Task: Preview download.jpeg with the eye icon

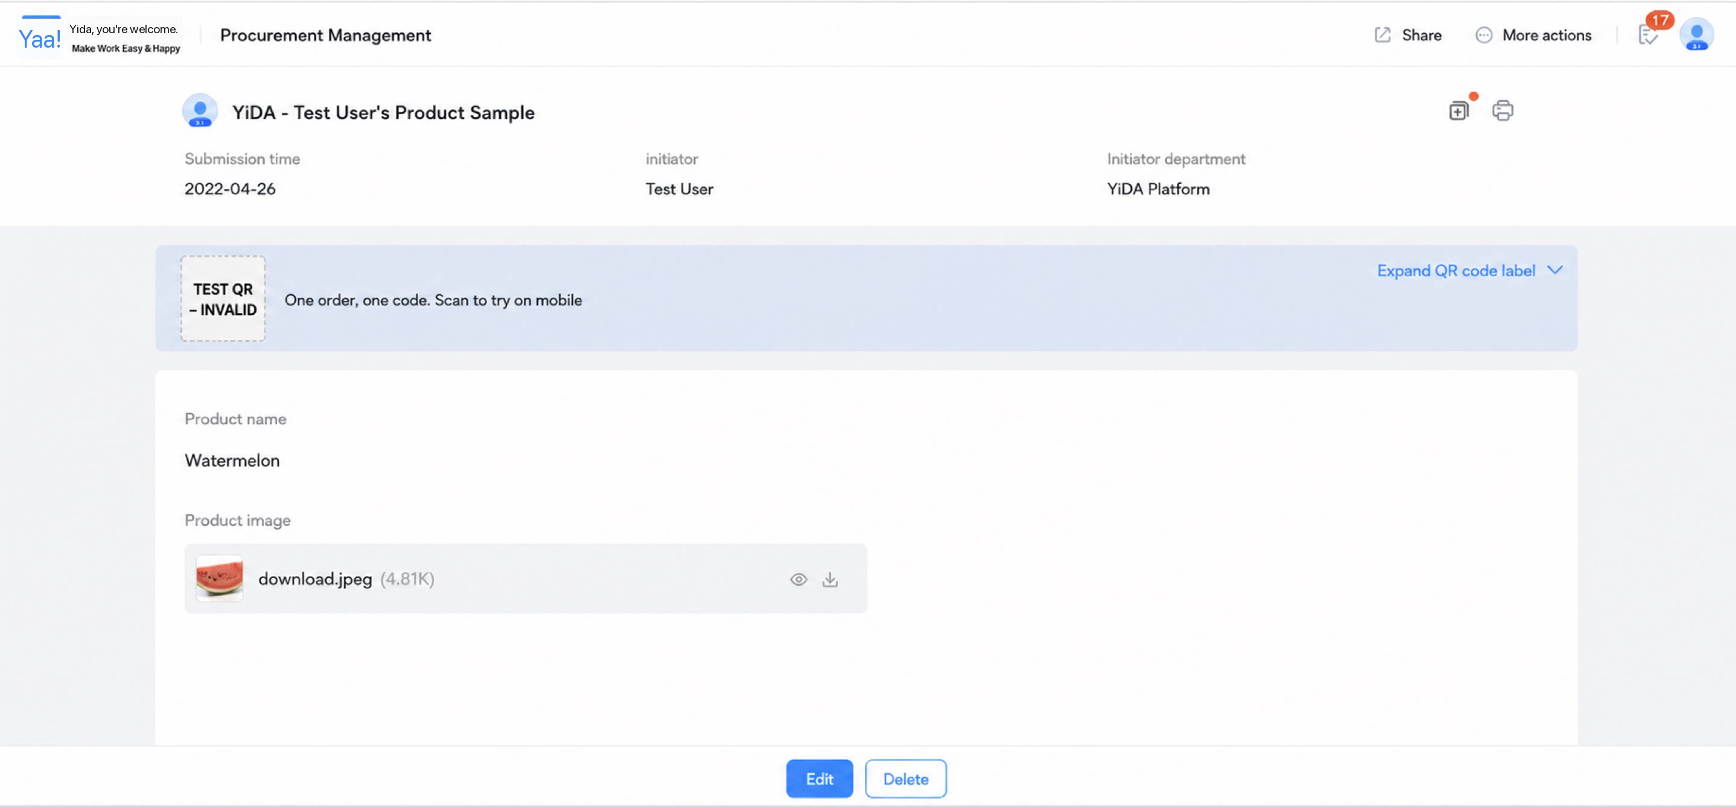Action: (798, 580)
